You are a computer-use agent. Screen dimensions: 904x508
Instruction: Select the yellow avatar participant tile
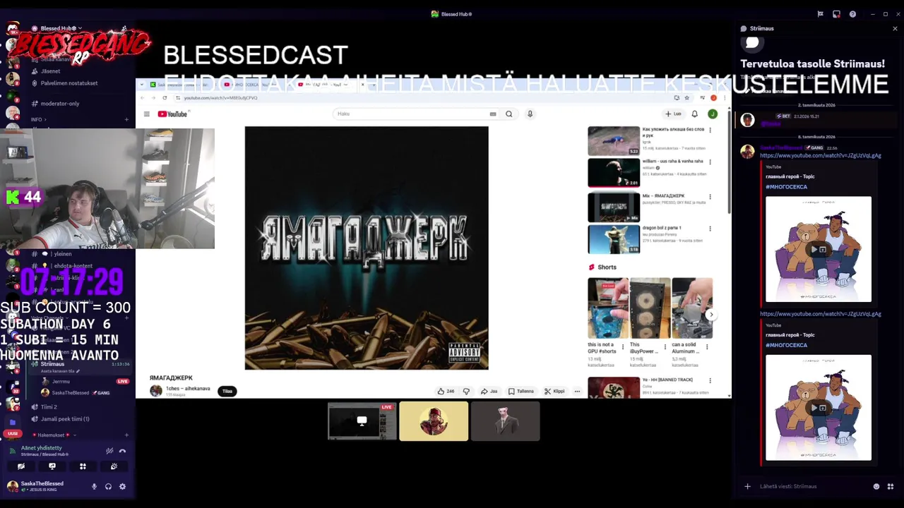pyautogui.click(x=434, y=421)
